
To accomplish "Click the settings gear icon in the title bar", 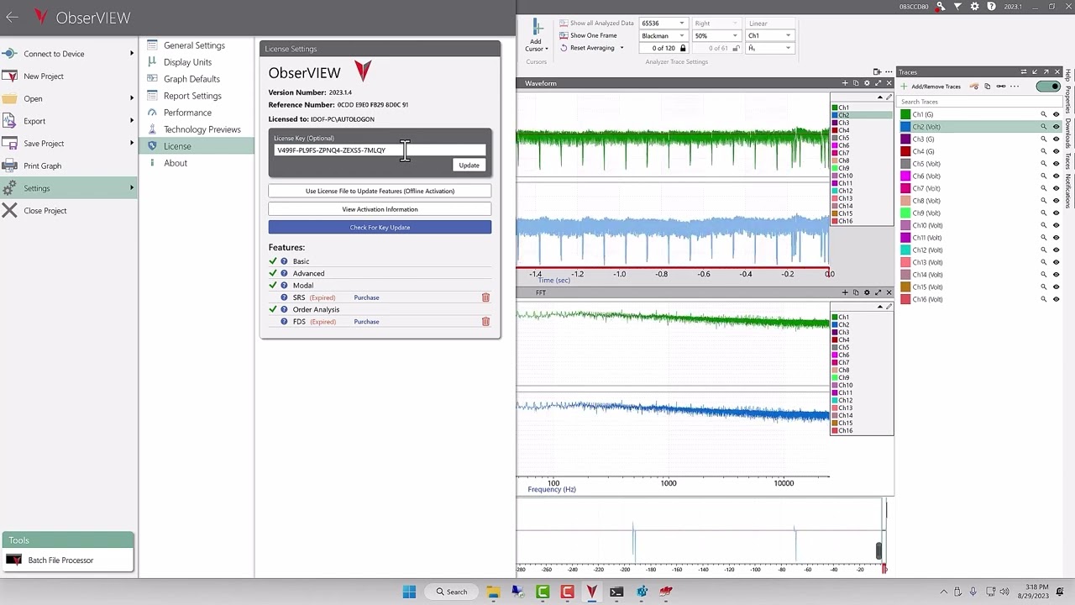I will (974, 7).
